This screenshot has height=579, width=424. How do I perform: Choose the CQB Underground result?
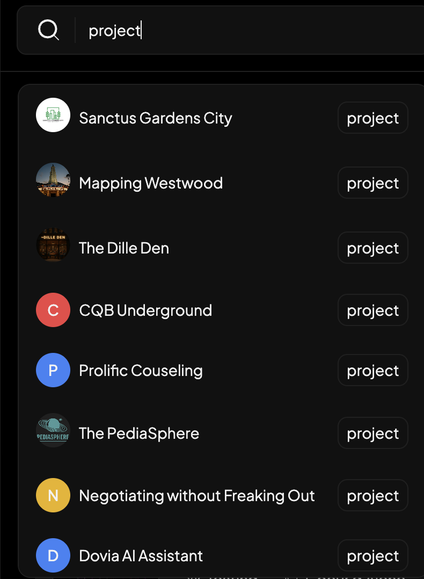point(145,310)
